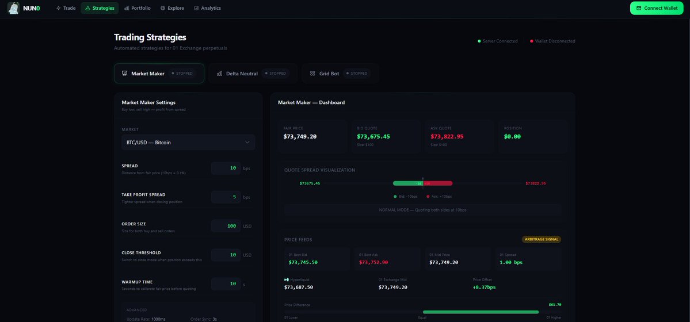The height and width of the screenshot is (322, 690).
Task: Click the 01 Best Bid value $73,745.50
Action: (303, 262)
